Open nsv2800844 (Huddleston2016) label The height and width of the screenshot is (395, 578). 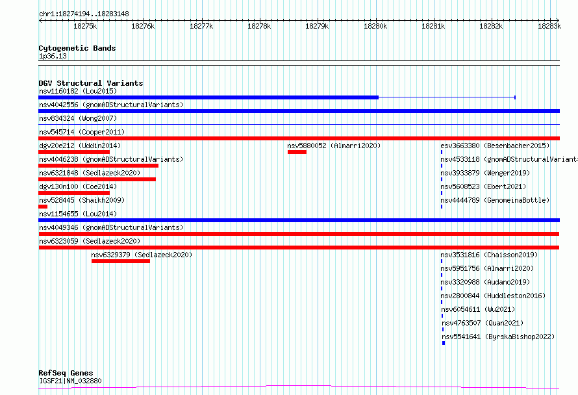click(x=493, y=296)
